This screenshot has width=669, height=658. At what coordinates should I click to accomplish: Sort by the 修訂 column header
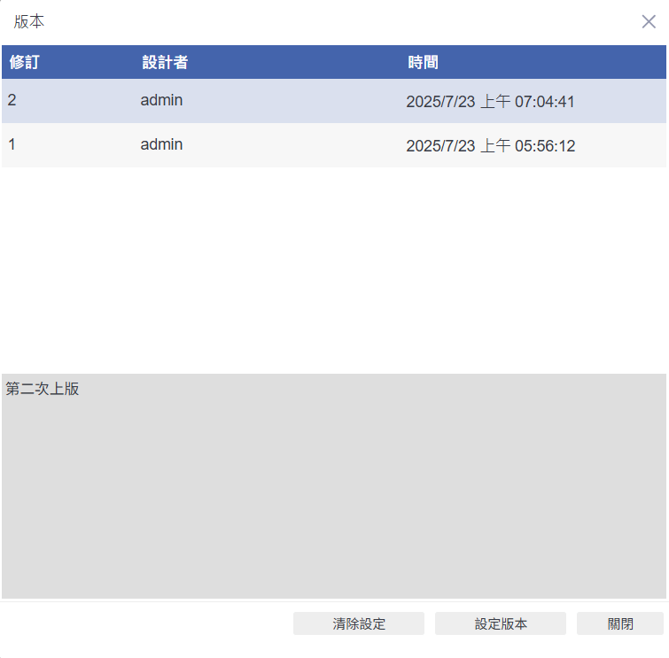click(x=24, y=63)
